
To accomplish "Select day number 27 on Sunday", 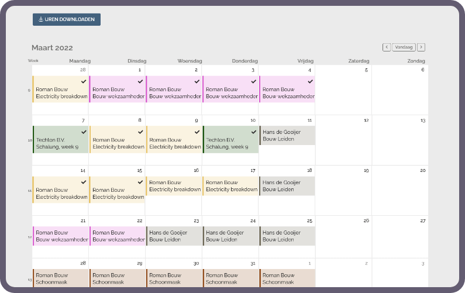I will point(422,220).
